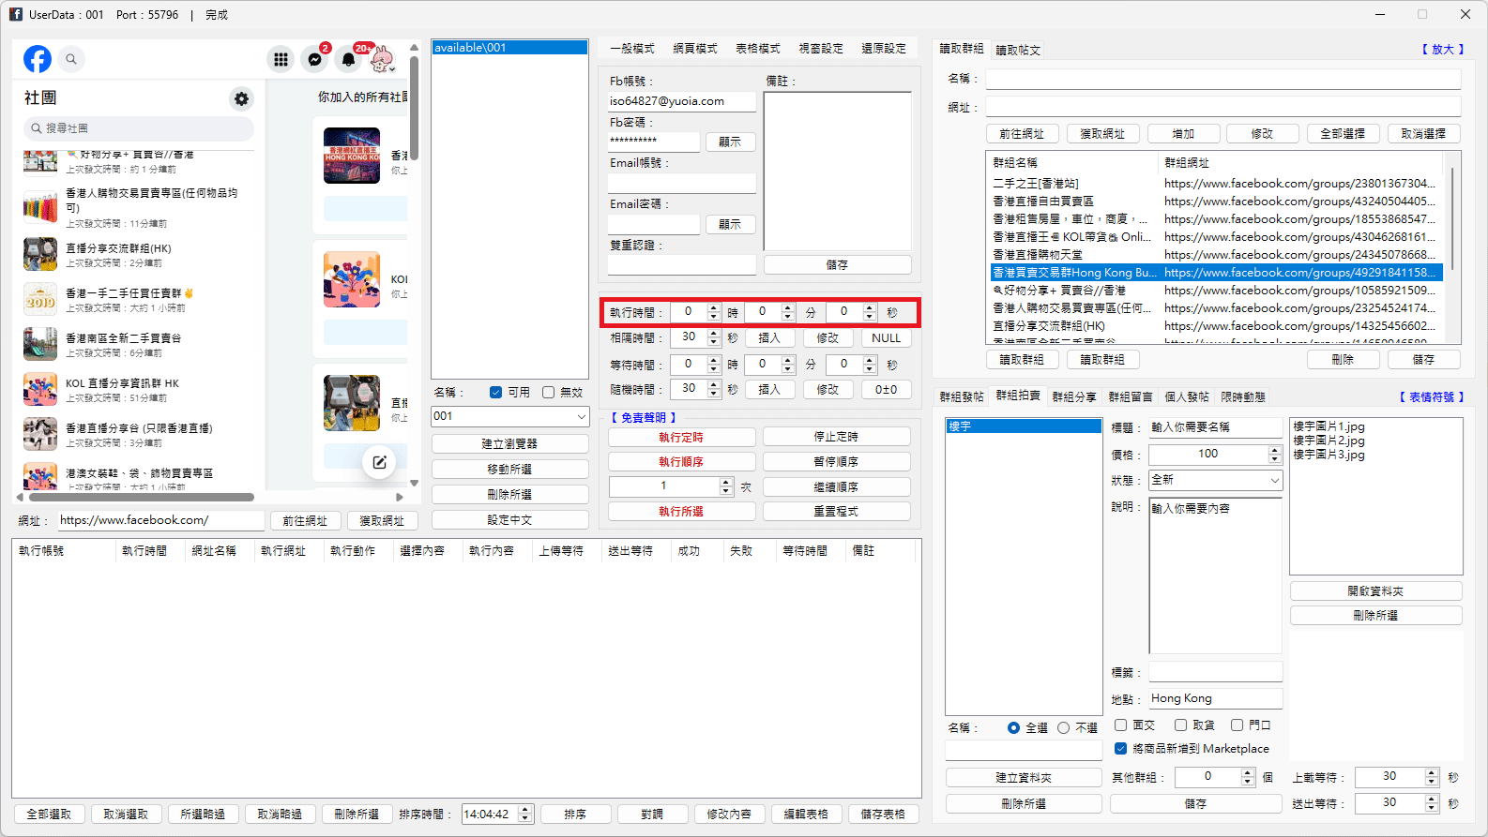Increase 上載等待 seconds spinner
Viewport: 1488px width, 837px height.
click(1432, 772)
